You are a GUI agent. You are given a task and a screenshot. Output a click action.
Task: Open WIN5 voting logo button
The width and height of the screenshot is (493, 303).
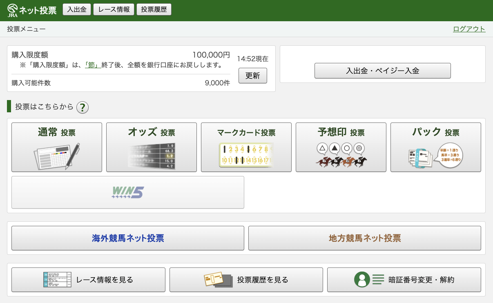pyautogui.click(x=128, y=192)
